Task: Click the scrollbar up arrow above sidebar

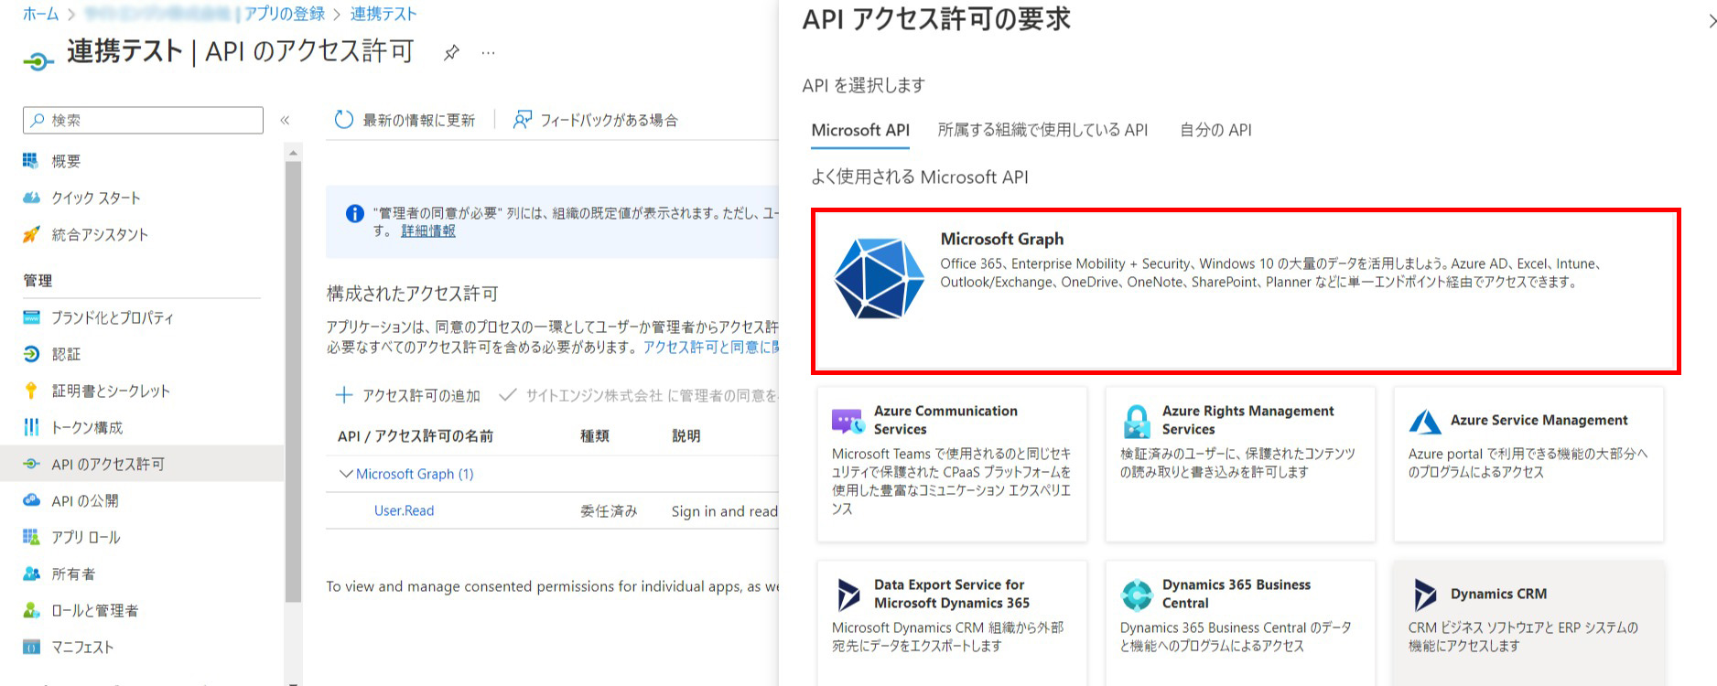Action: pos(293,153)
